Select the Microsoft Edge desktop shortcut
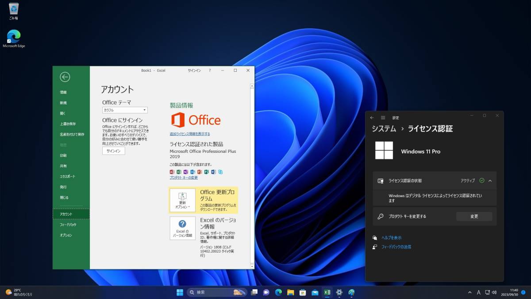Viewport: 531px width, 299px height. 14,39
